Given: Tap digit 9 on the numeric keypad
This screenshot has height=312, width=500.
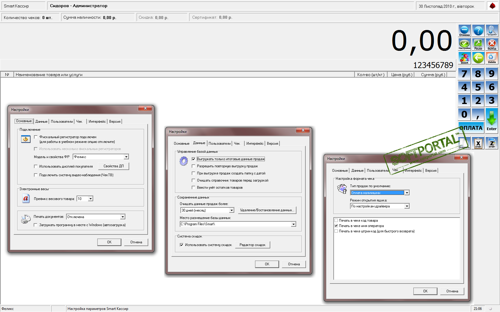Looking at the screenshot, I should [492, 74].
